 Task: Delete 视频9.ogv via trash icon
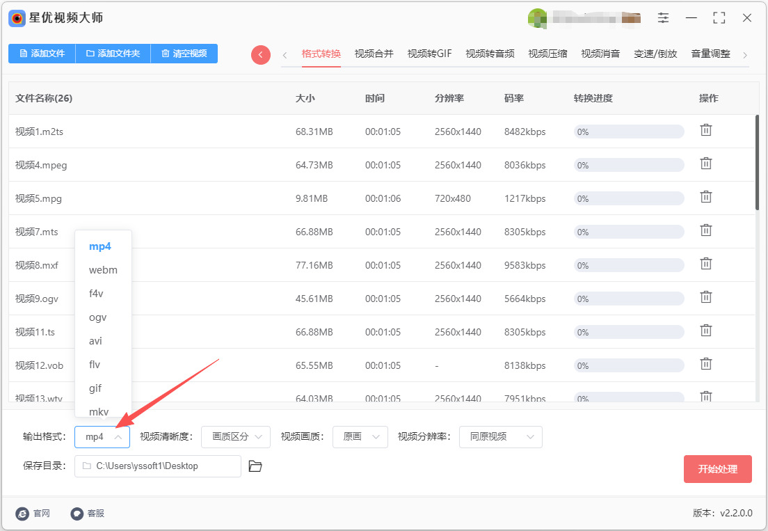(x=706, y=297)
